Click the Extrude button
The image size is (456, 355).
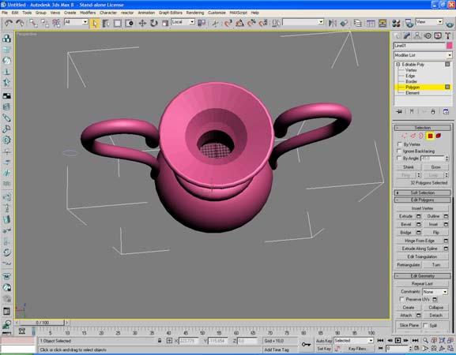pyautogui.click(x=405, y=216)
